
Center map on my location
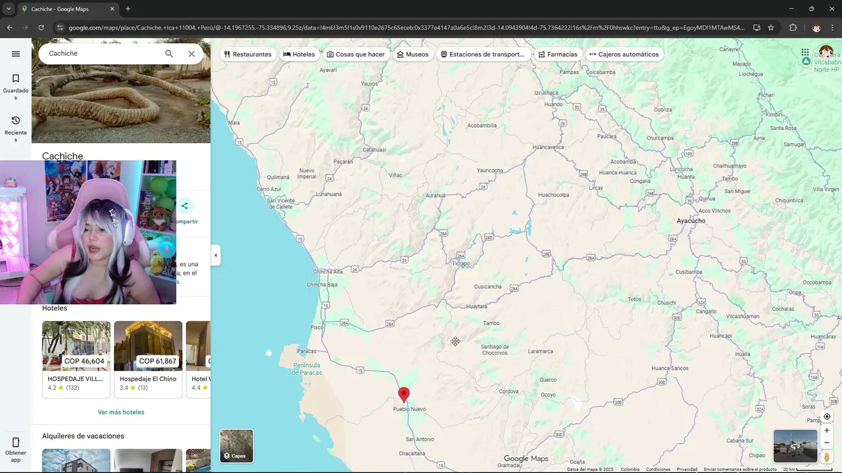(827, 417)
